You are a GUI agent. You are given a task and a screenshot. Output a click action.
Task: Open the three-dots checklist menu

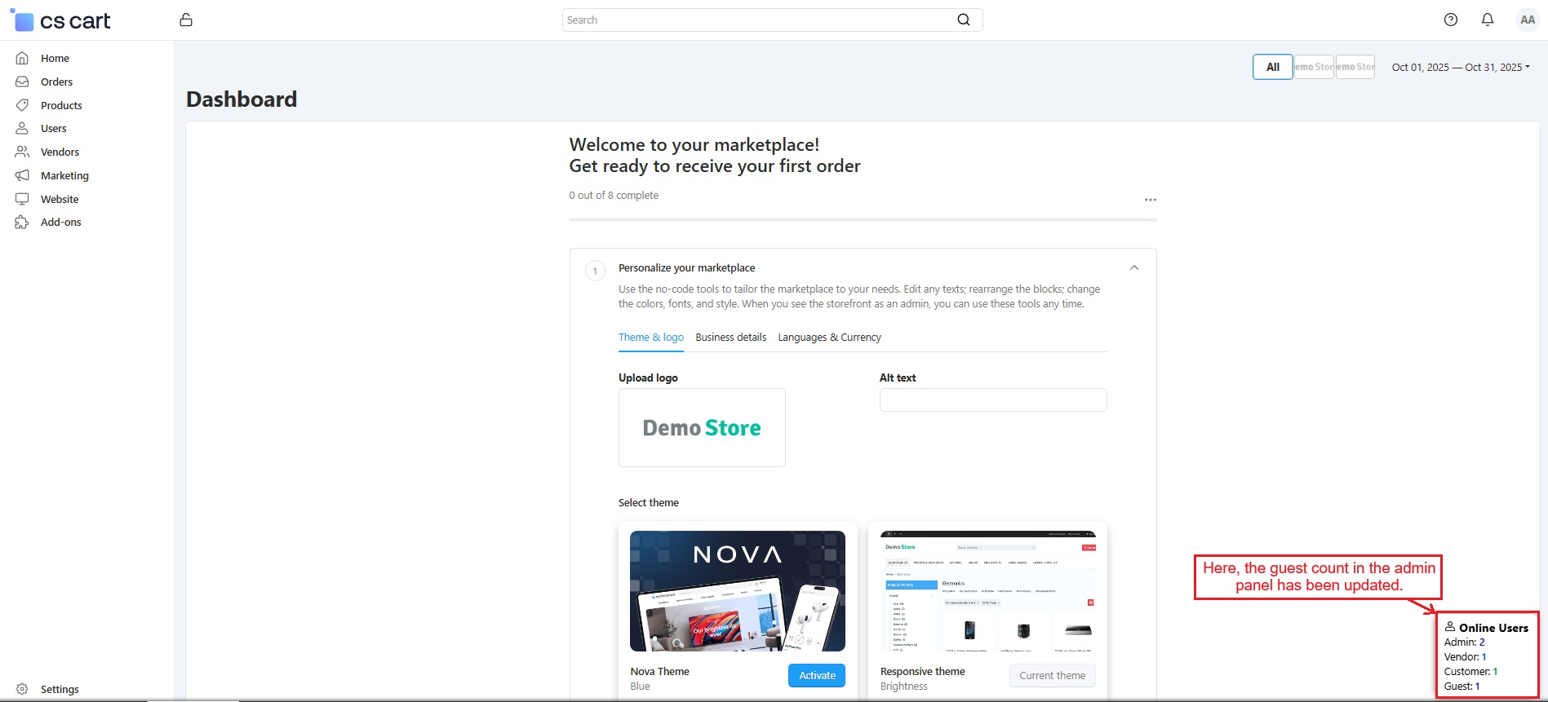tap(1150, 200)
